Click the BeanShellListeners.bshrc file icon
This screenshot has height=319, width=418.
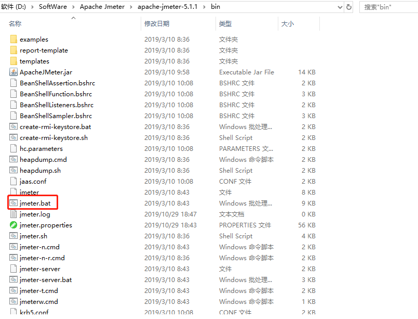pyautogui.click(x=14, y=105)
